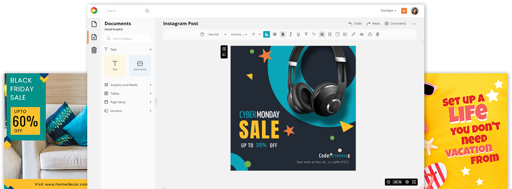Screen dimensions: 512x189
Task: Expand the Graphics and Media section
Action: tap(127, 85)
